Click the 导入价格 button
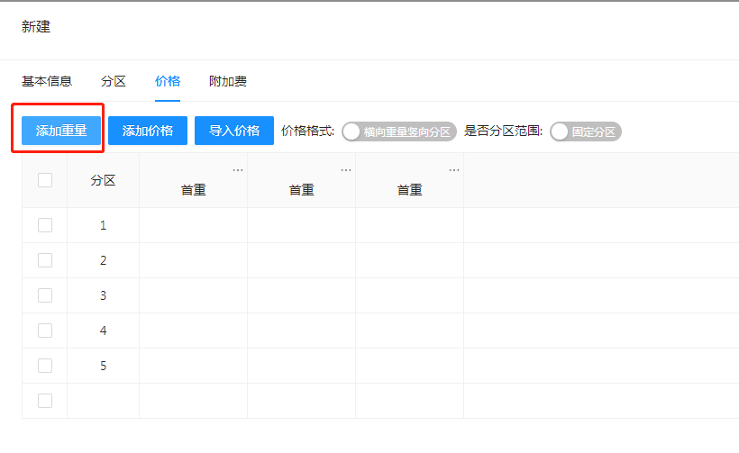This screenshot has height=453, width=739. click(x=234, y=131)
